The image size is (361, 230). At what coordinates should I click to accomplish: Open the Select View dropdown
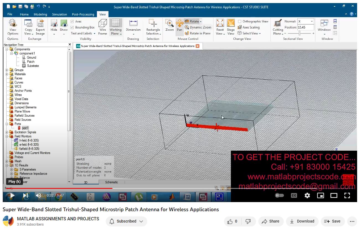[x=249, y=33]
